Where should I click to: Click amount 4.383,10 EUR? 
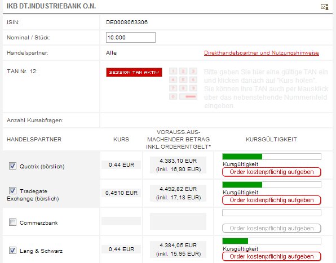click(178, 161)
